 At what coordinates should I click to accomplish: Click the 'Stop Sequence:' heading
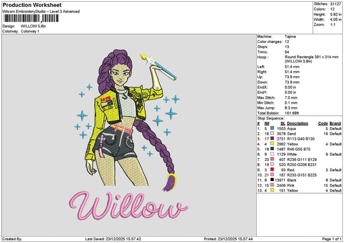pos(271,119)
